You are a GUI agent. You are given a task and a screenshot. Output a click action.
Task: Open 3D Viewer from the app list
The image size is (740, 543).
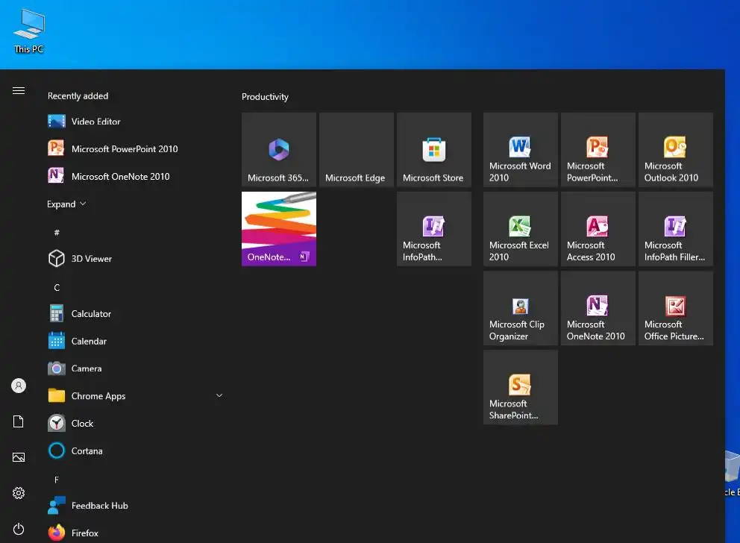point(137,259)
